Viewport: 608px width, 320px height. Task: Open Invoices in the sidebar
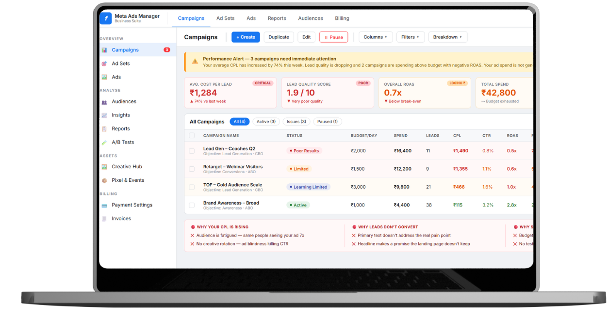pyautogui.click(x=121, y=219)
